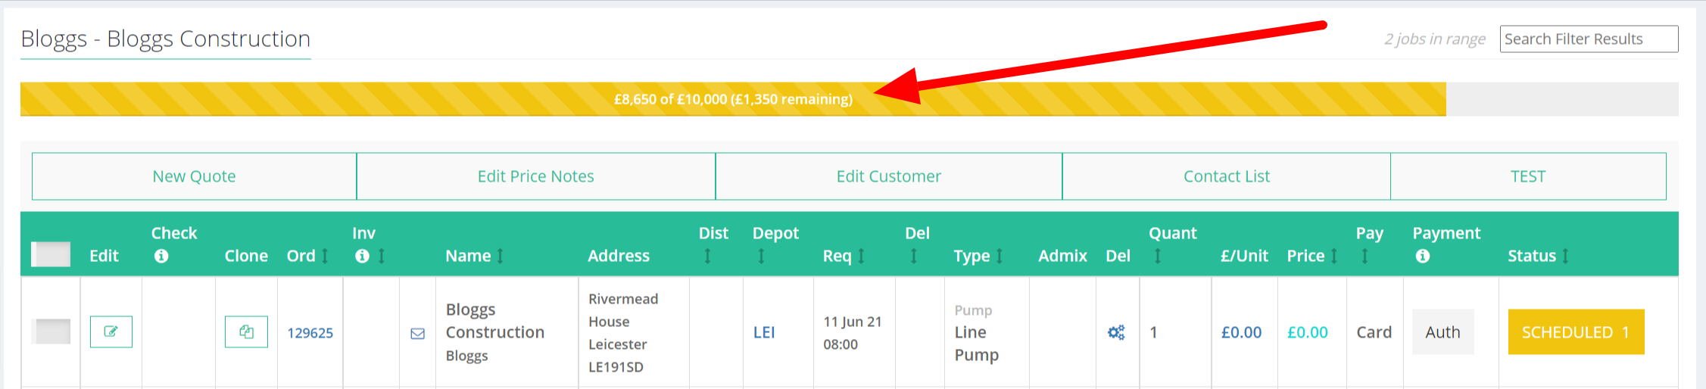Click the edit pencil icon for order 129625
The image size is (1706, 389).
[x=111, y=331]
